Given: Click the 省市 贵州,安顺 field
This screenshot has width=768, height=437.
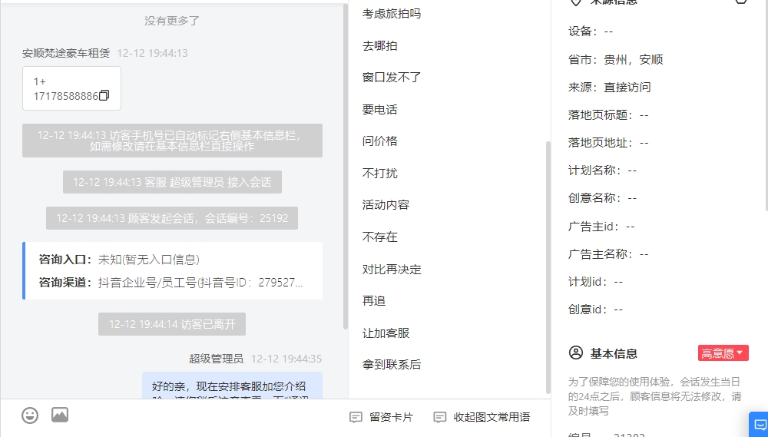Looking at the screenshot, I should click(x=616, y=60).
